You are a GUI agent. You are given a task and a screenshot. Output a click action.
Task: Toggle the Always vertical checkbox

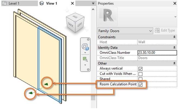(140, 69)
